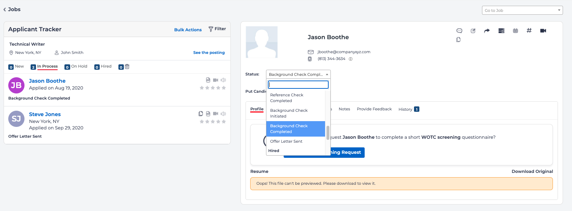Click the hashtag tag icon
572x211 pixels.
pos(529,31)
